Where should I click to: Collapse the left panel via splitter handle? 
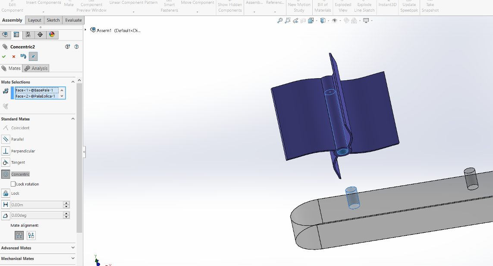pos(84,152)
